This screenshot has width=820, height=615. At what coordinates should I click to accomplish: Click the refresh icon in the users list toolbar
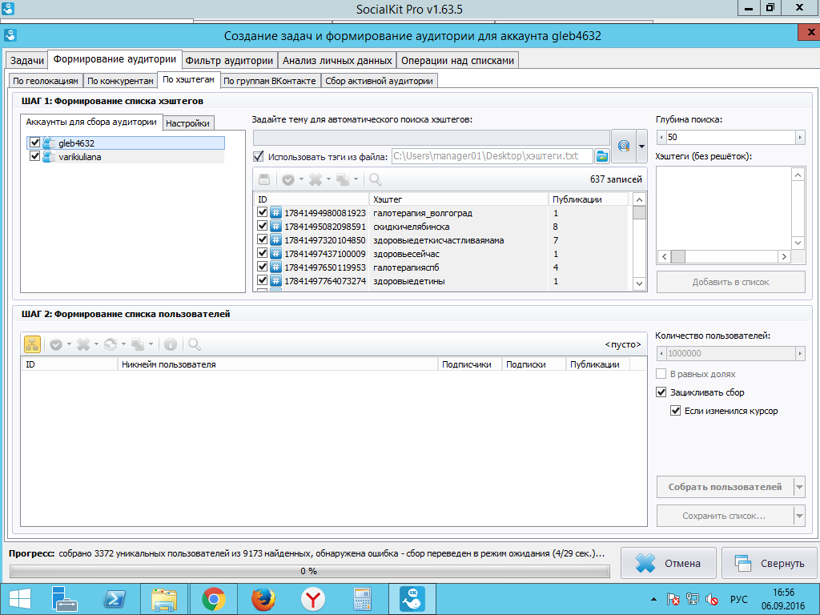click(111, 344)
